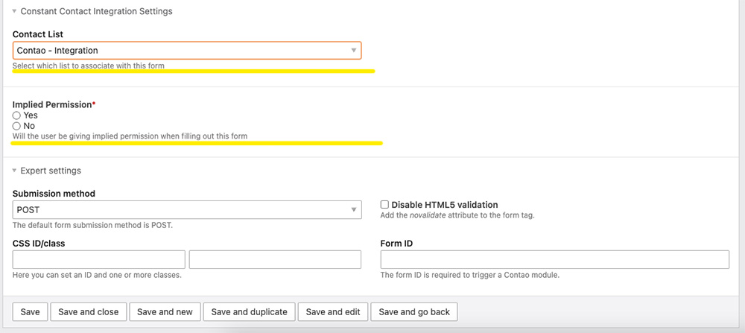Focus the CSS class input field

(x=275, y=259)
